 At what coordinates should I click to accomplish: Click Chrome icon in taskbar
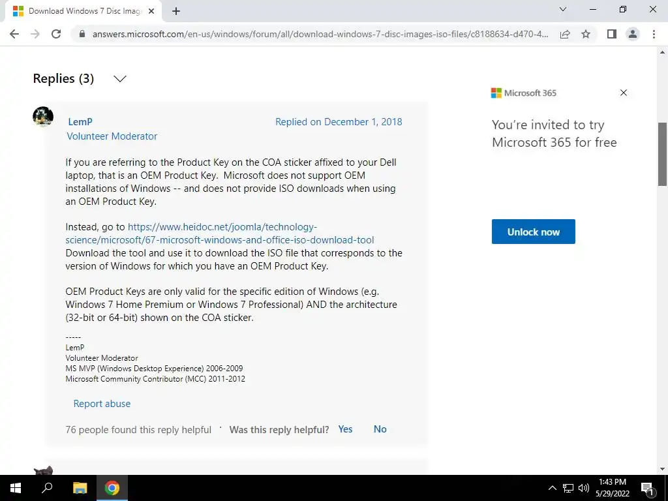(x=112, y=488)
